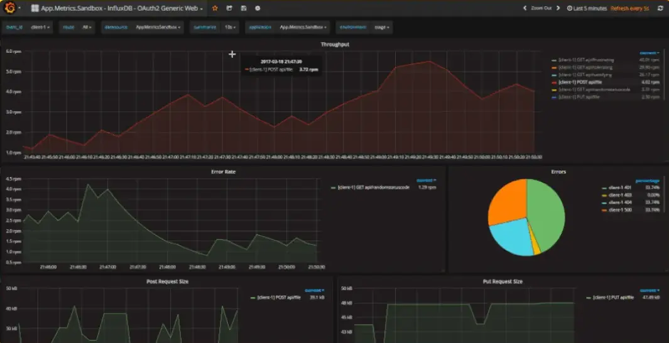Shift time range forward with right chevron

tap(558, 8)
